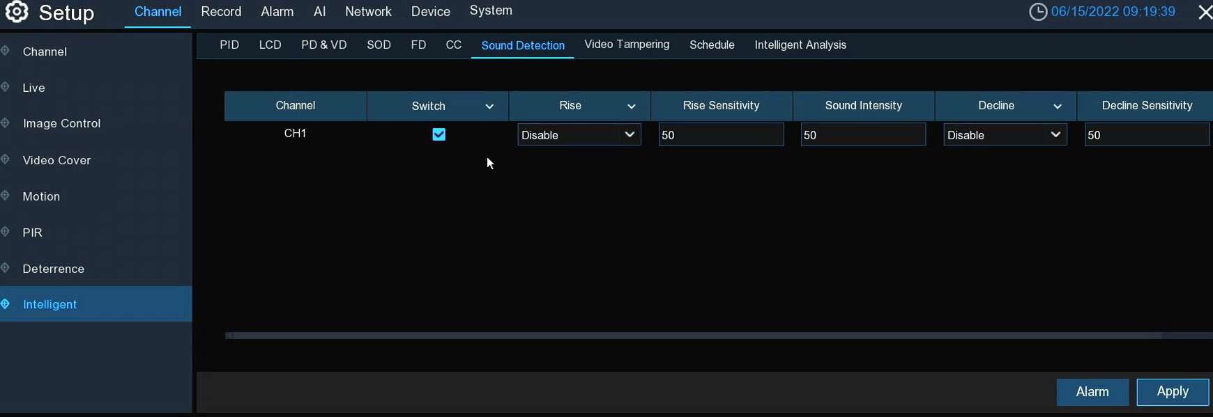Click the diamond icon beside Deterrence
1213x417 pixels.
pyautogui.click(x=6, y=268)
